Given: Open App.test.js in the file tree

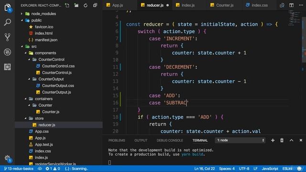Looking at the screenshot, I should 44,144.
